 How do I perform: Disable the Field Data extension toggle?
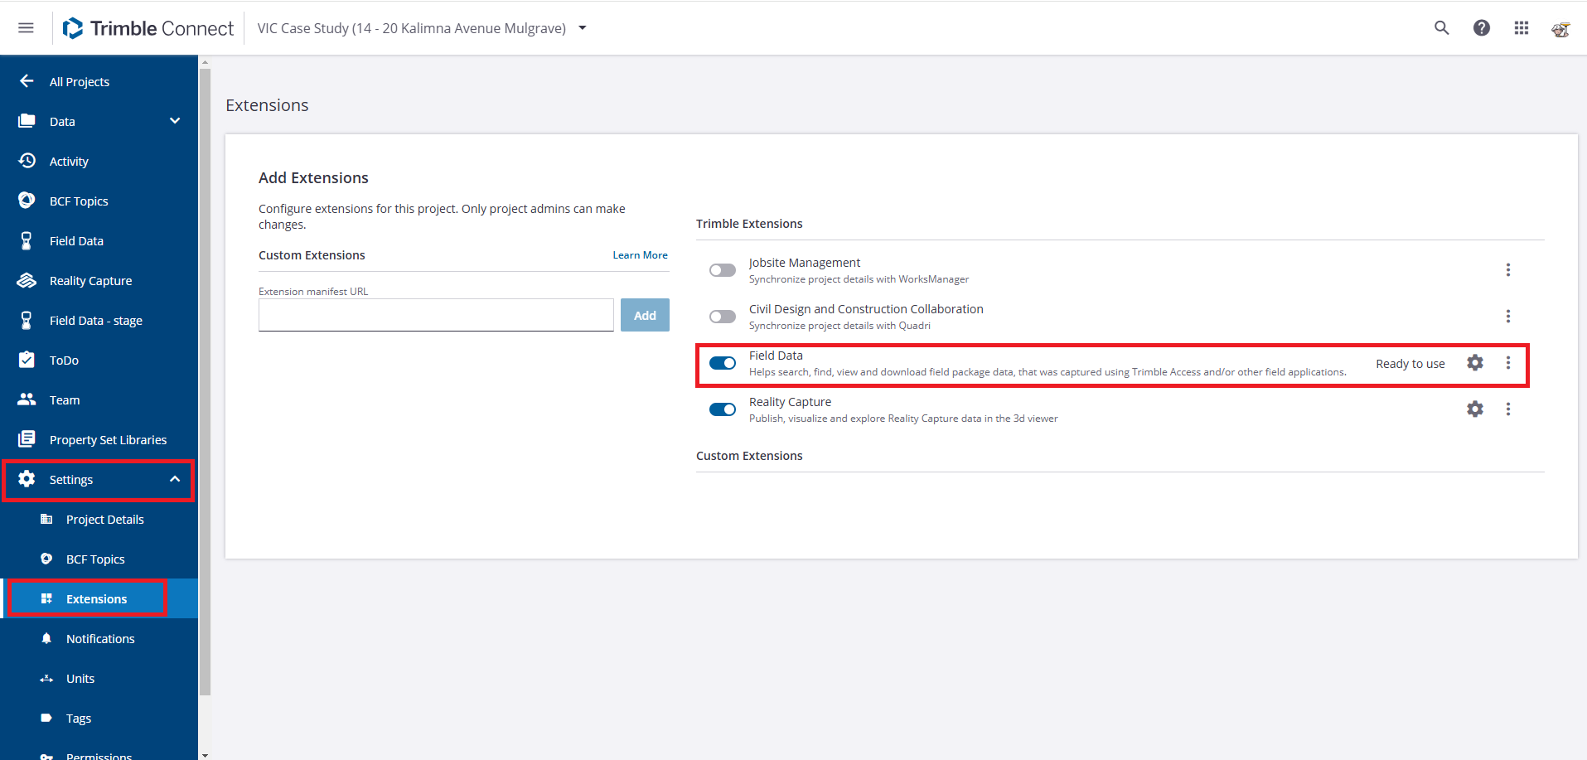pyautogui.click(x=723, y=363)
